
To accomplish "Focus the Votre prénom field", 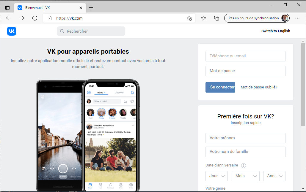I will coord(246,138).
